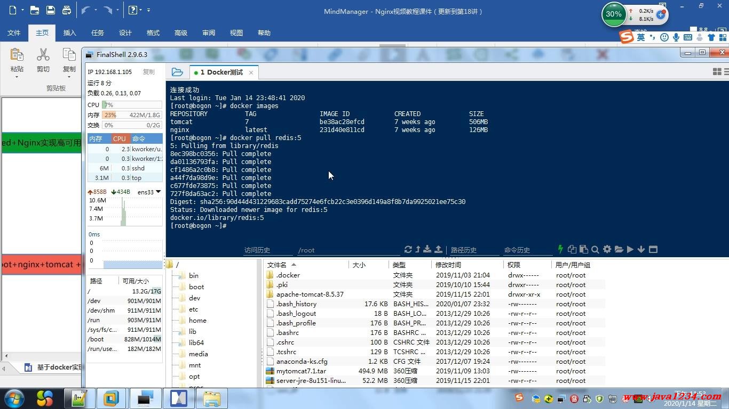The image size is (729, 409).
Task: Switch to the 审阅 ribbon tab
Action: 209,32
